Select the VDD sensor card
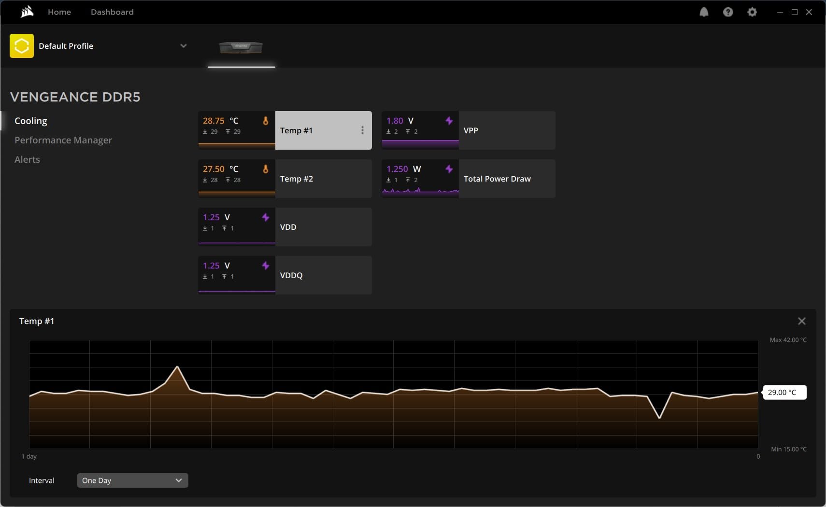826x507 pixels. tap(285, 227)
